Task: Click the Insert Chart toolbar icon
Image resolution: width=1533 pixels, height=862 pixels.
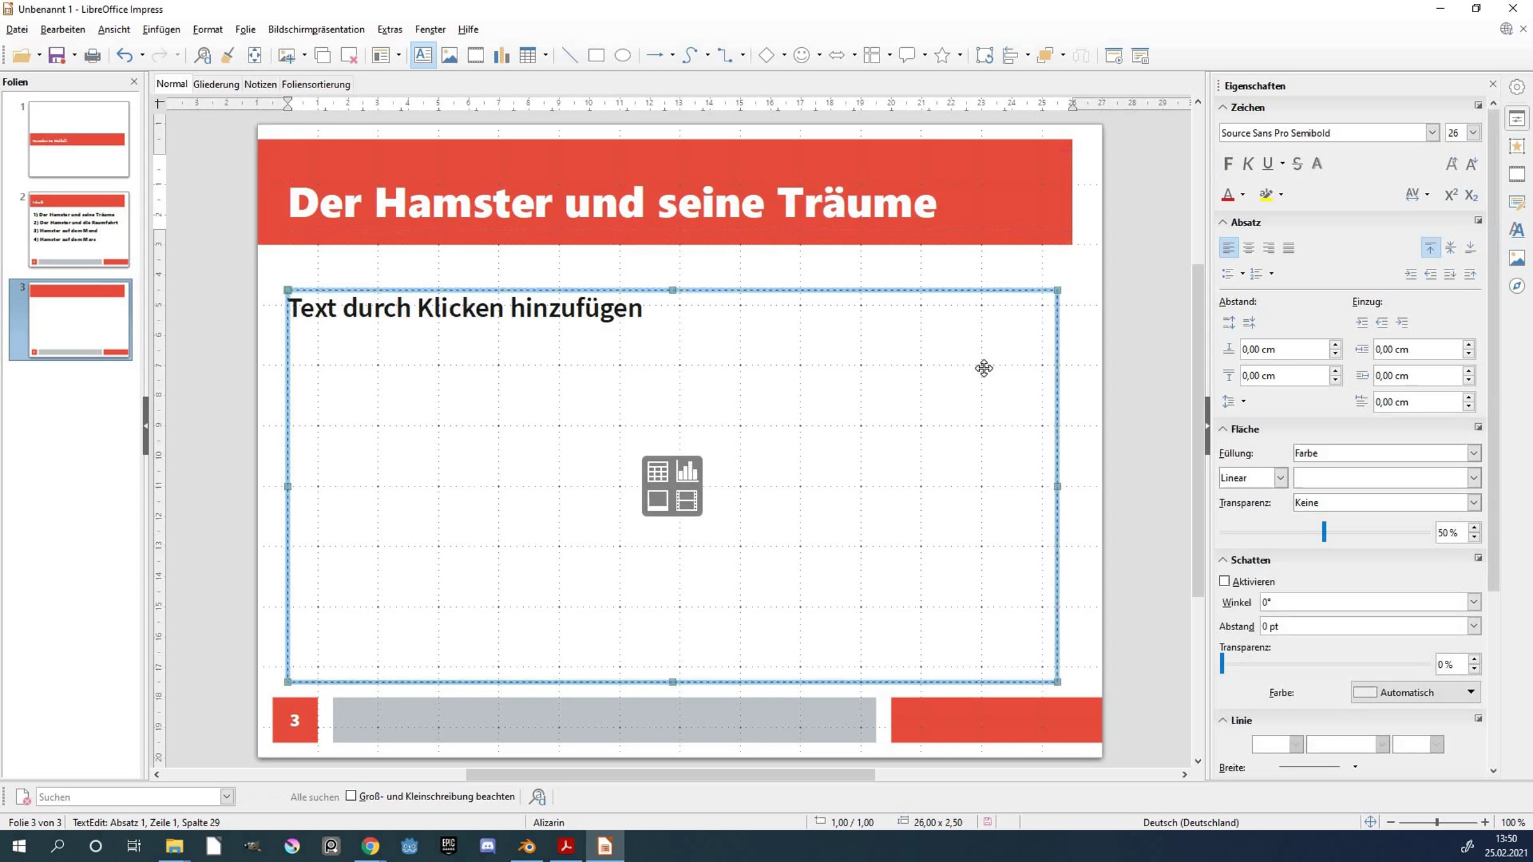Action: [x=502, y=56]
